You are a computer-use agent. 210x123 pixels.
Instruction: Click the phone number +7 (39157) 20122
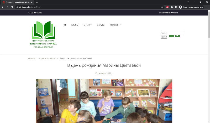coord(35,13)
